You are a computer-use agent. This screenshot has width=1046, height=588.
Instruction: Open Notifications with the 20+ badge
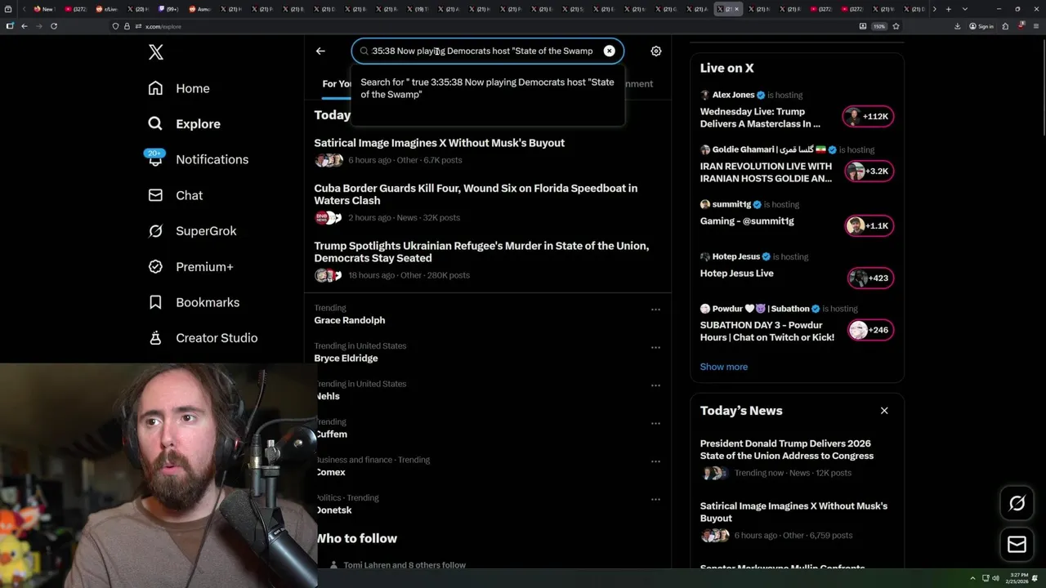(x=197, y=159)
